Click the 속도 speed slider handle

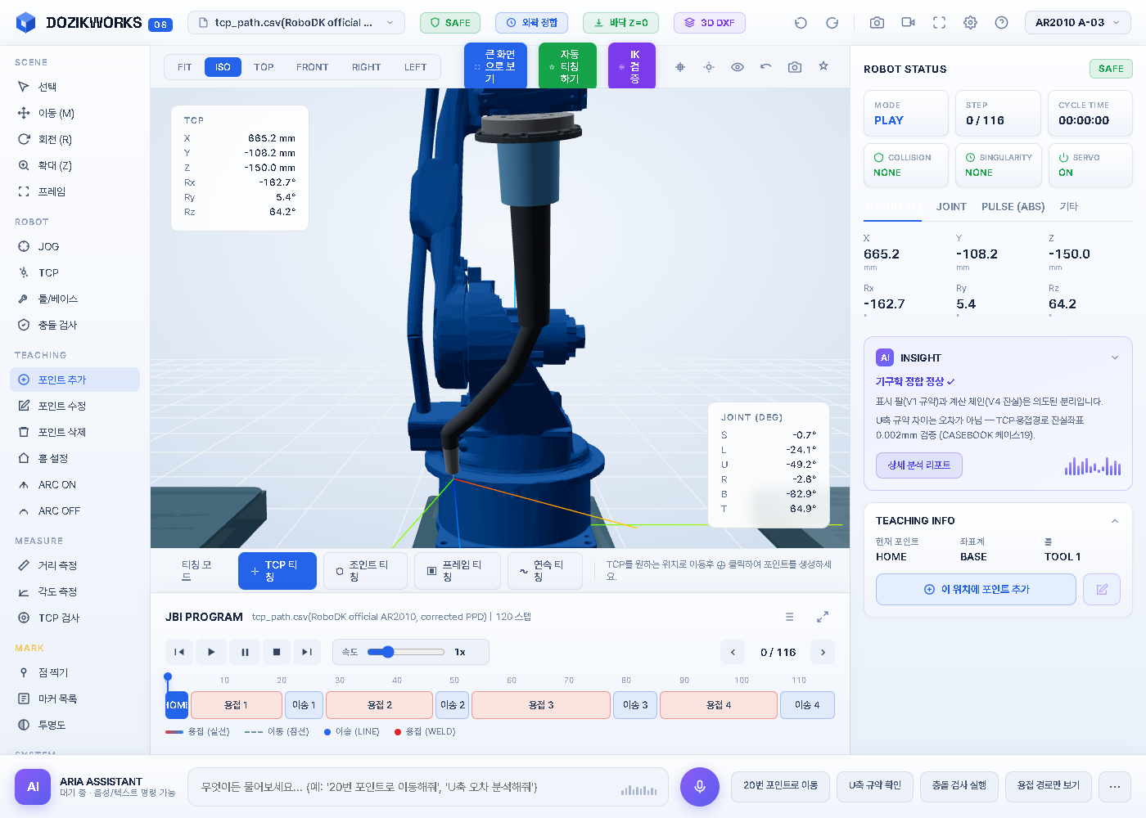click(x=388, y=652)
